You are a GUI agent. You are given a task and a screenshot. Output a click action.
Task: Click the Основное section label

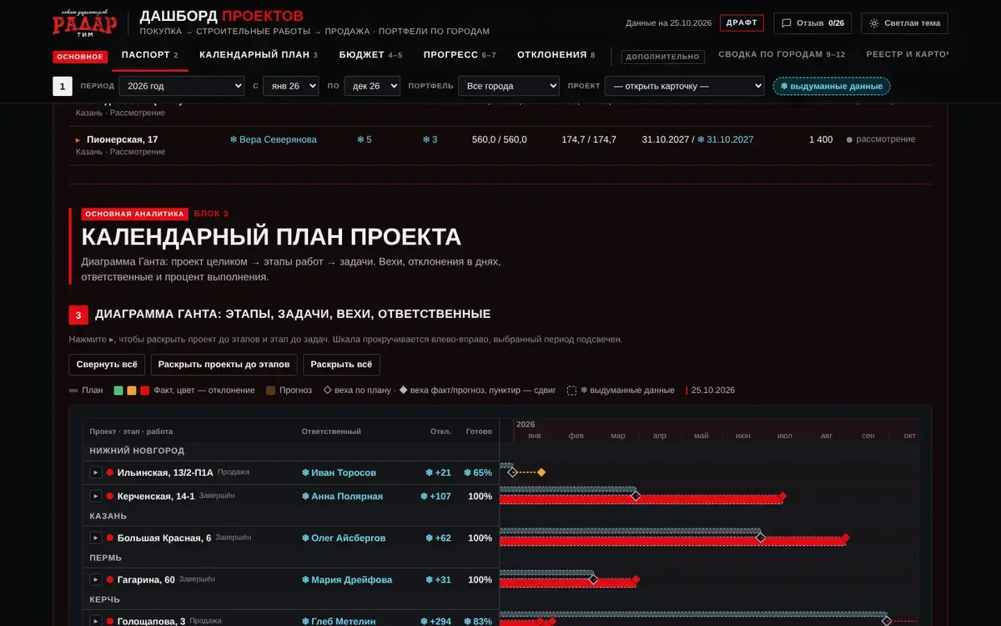click(x=80, y=57)
